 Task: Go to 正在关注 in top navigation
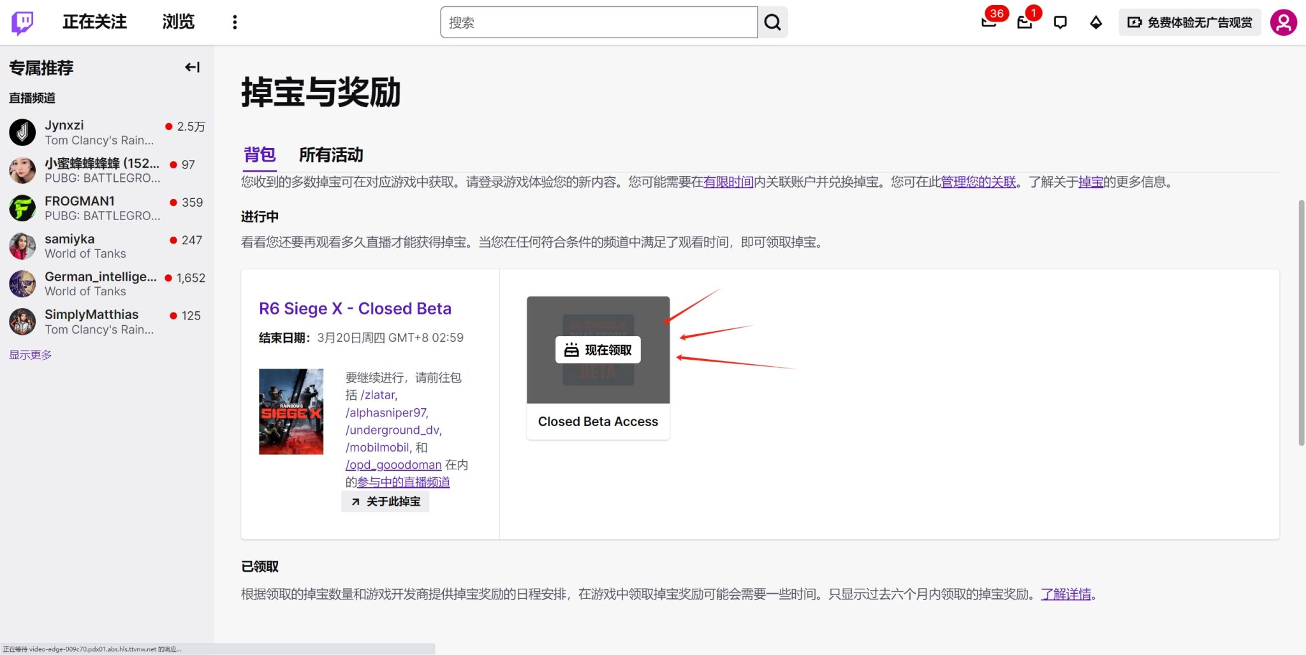[x=94, y=22]
